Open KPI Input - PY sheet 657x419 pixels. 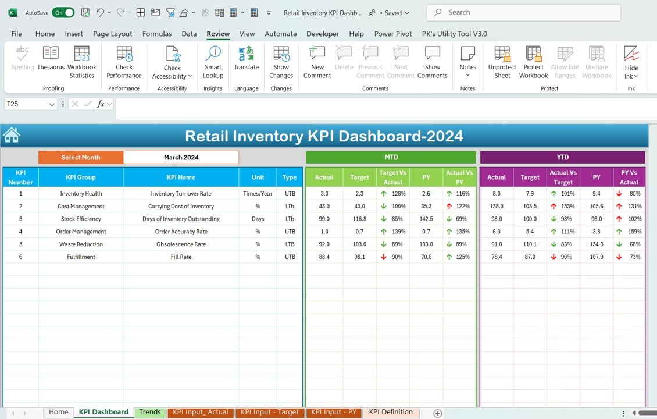[334, 412]
